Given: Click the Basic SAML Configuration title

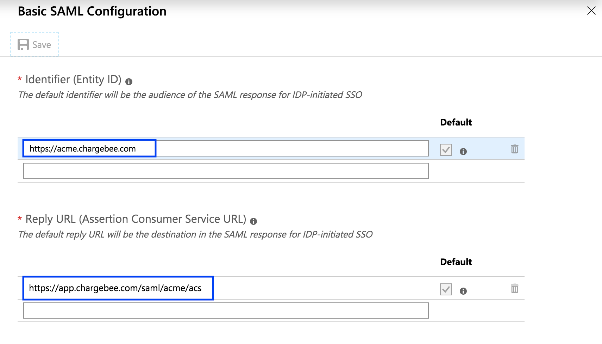Looking at the screenshot, I should click(92, 11).
